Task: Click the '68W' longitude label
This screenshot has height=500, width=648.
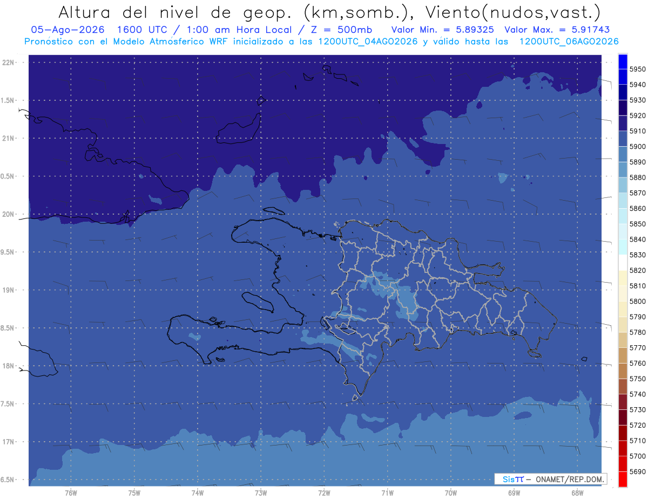Action: point(577,492)
